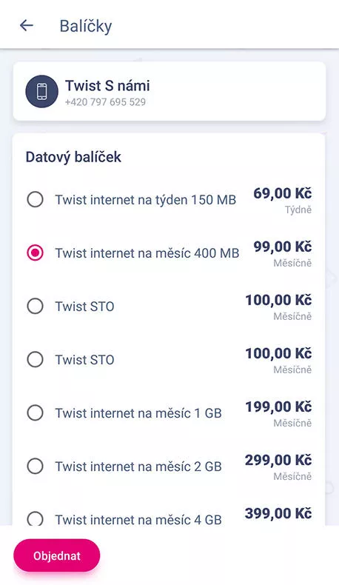Tap the 99,00 Kč monthly price
Image resolution: width=339 pixels, height=585 pixels.
click(x=283, y=247)
